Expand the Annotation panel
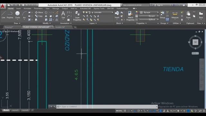 pos(66,23)
